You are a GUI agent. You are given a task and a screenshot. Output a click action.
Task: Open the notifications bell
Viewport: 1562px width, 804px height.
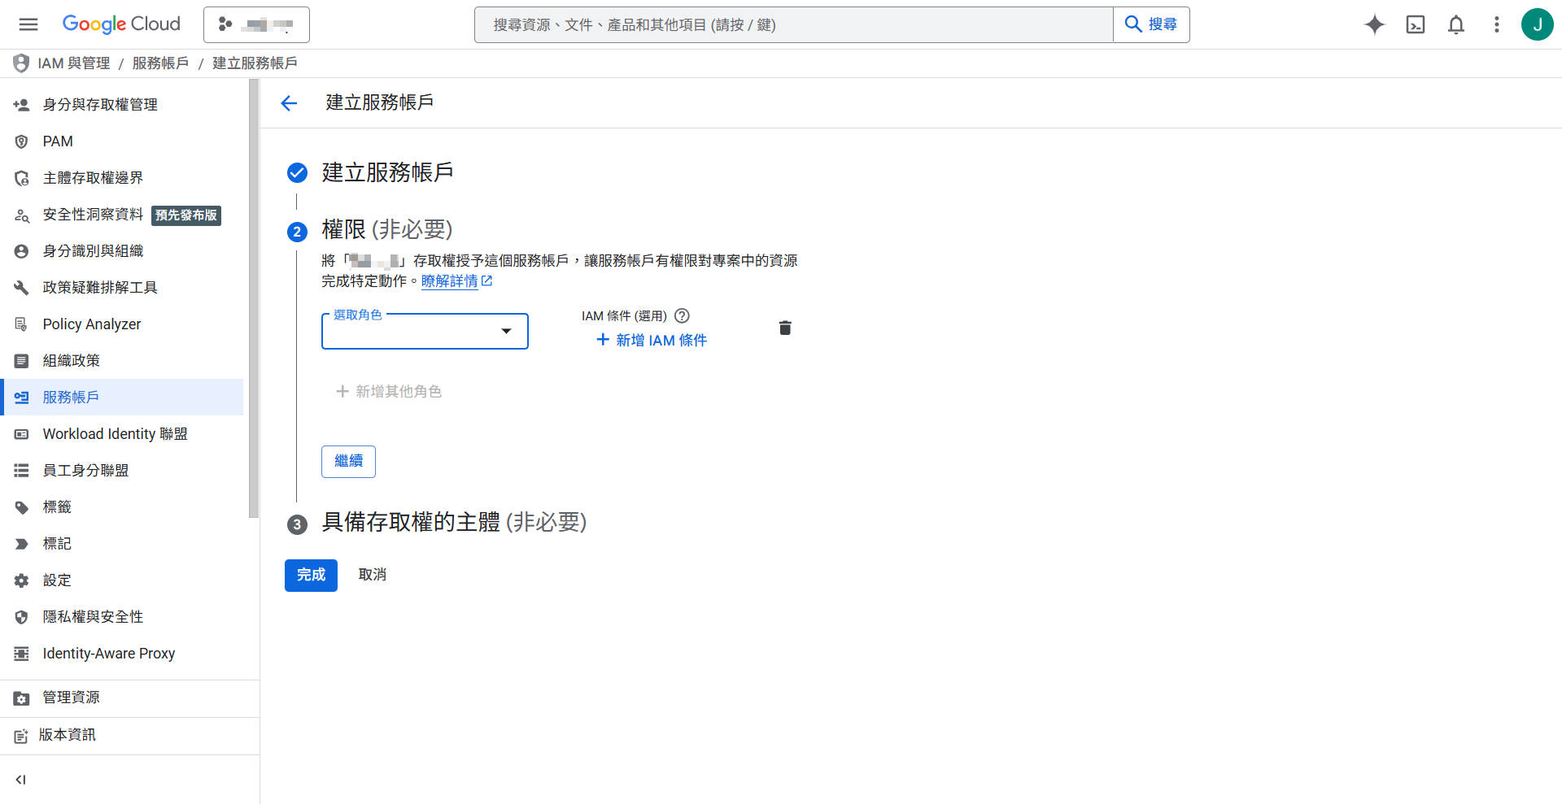[1455, 24]
